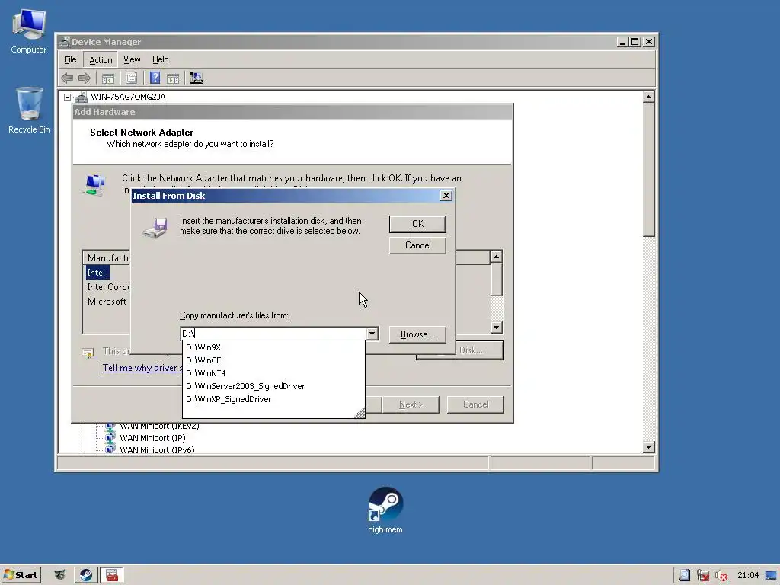
Task: Click Cancel in Install From Disk
Action: click(x=417, y=245)
